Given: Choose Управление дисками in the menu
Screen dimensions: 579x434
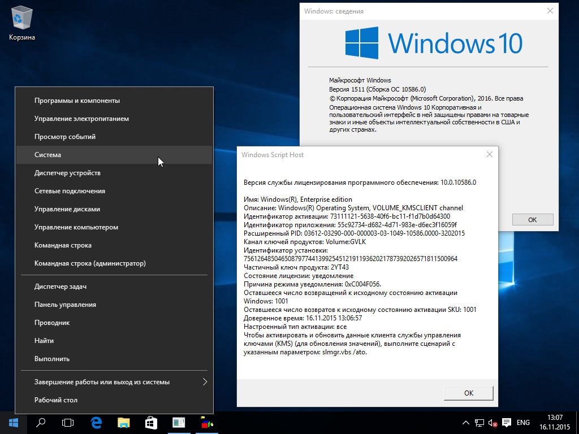Looking at the screenshot, I should (114, 209).
